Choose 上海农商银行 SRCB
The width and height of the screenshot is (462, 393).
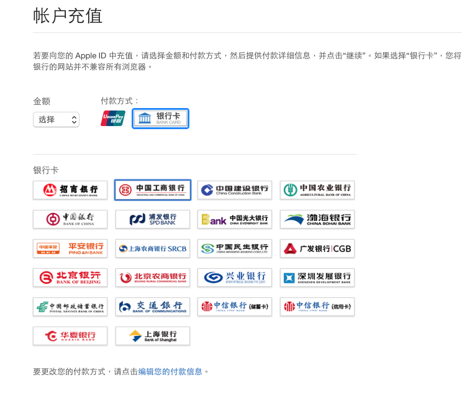pyautogui.click(x=153, y=248)
